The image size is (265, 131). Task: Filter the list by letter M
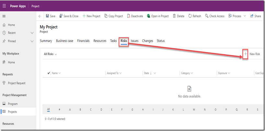[194, 110]
